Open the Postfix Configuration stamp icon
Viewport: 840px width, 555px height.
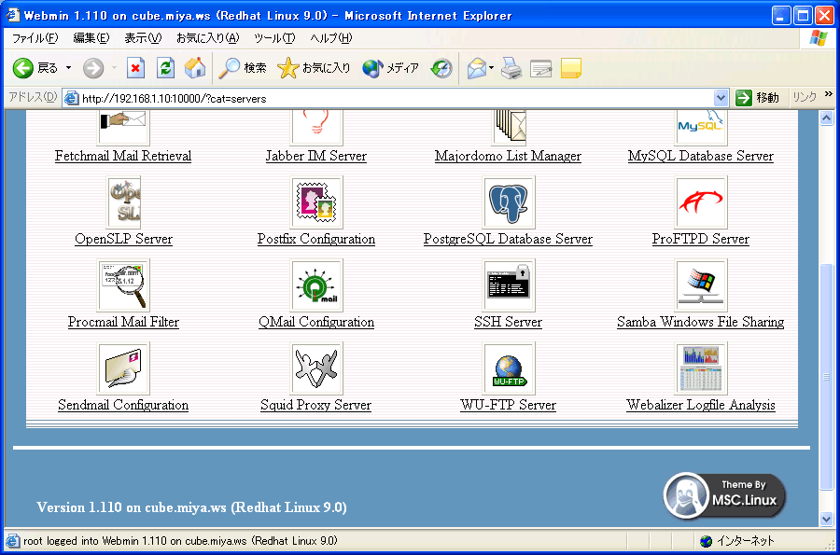[316, 202]
